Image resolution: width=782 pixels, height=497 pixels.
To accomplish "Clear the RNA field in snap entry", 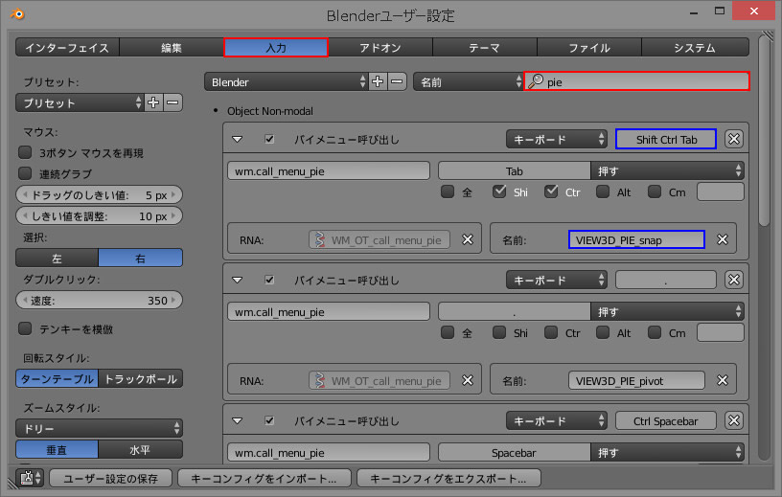I will (468, 239).
